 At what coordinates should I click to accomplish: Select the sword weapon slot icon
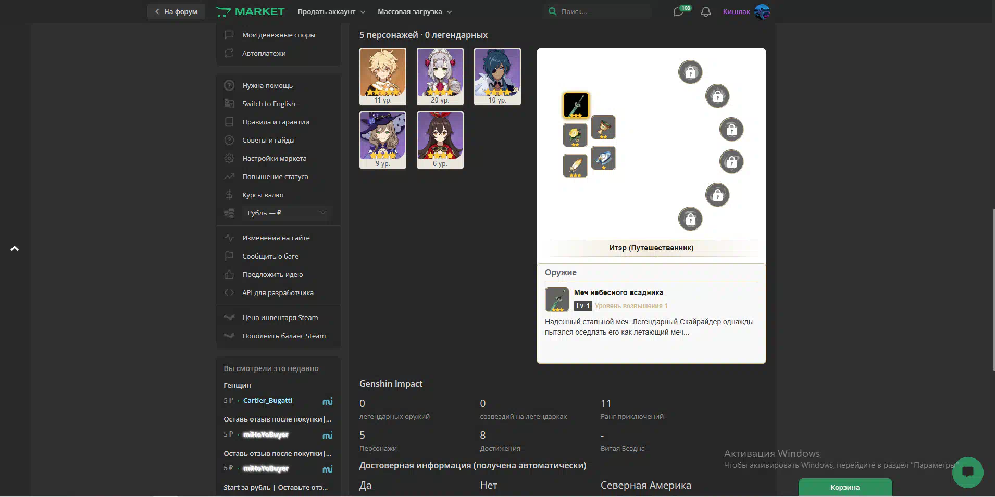click(x=576, y=105)
